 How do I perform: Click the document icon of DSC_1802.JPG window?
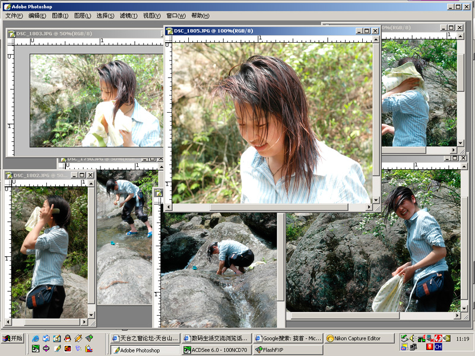(x=9, y=176)
